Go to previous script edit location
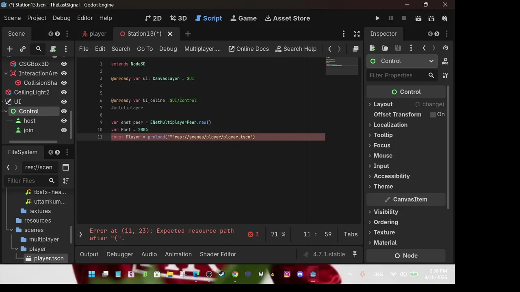Image resolution: width=520 pixels, height=292 pixels. click(329, 49)
